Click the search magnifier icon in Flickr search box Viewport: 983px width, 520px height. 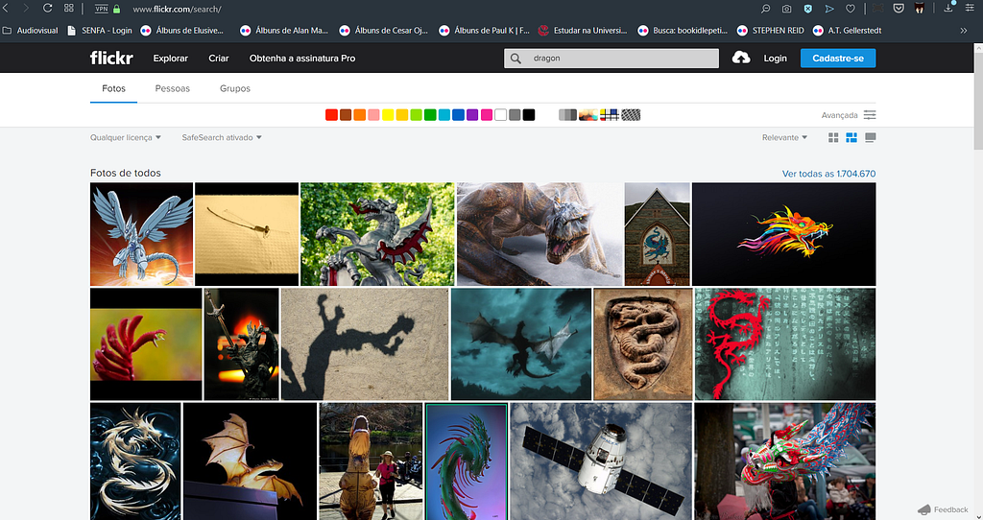(515, 59)
